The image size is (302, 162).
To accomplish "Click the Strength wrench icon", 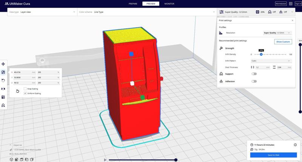I will [221, 48].
